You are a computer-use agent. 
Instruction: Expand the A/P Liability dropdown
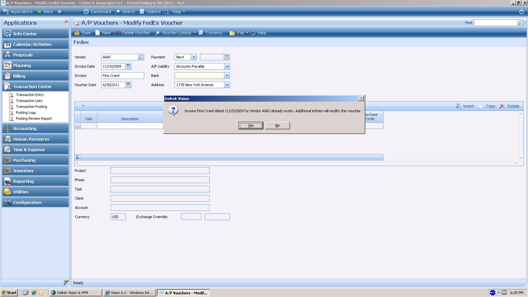click(227, 66)
